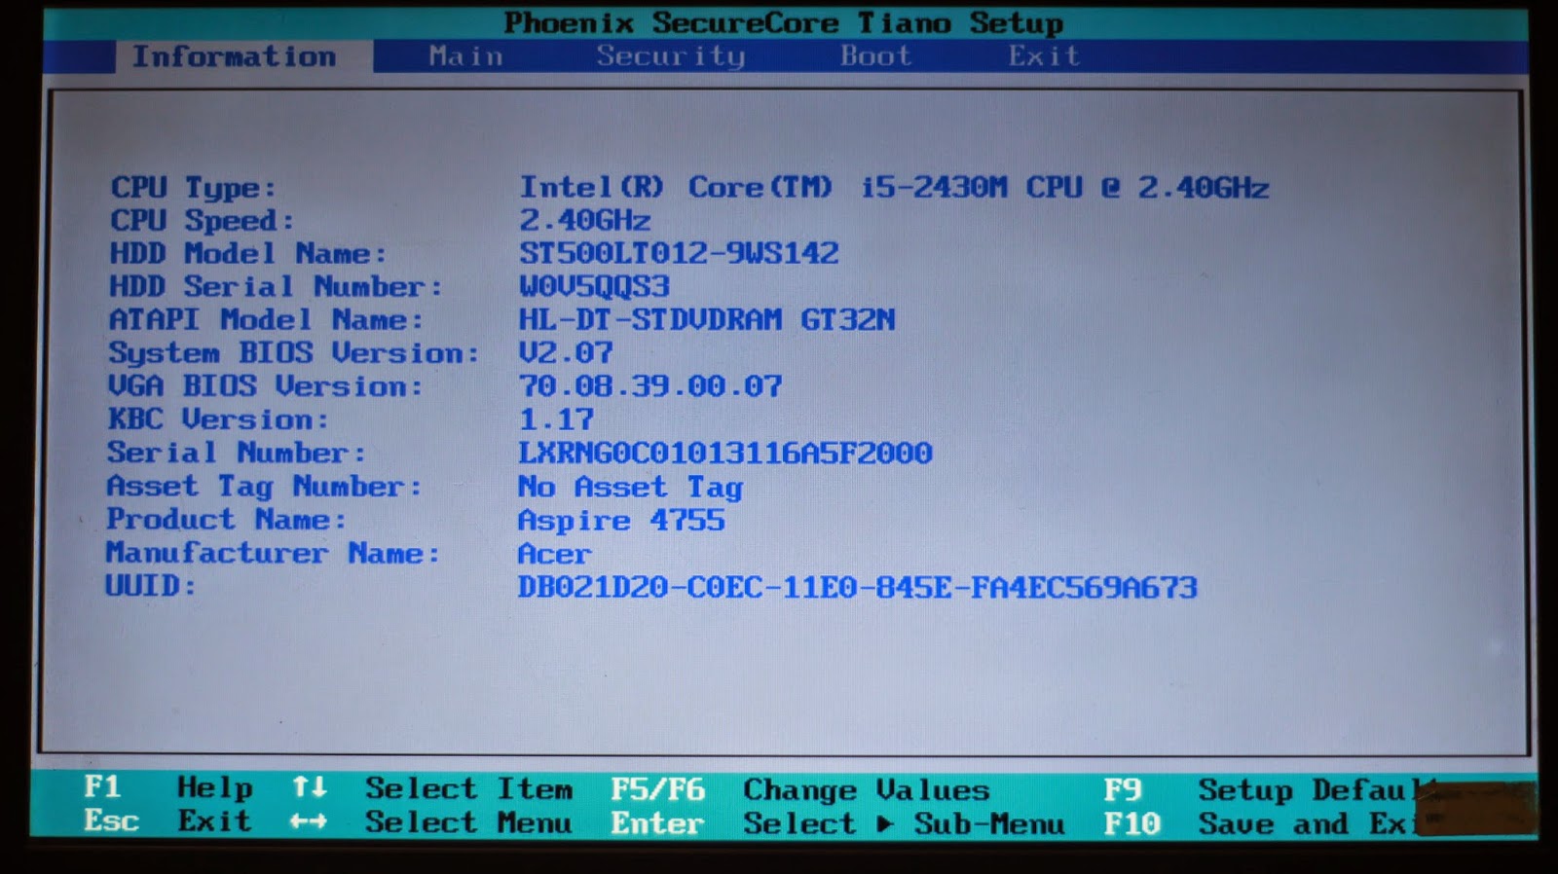The height and width of the screenshot is (874, 1558).
Task: Select the Exit tab
Action: click(1044, 55)
